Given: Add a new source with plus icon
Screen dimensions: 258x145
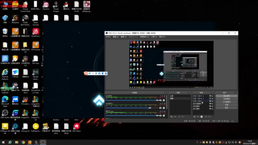Looking at the screenshot, I should click(194, 117).
